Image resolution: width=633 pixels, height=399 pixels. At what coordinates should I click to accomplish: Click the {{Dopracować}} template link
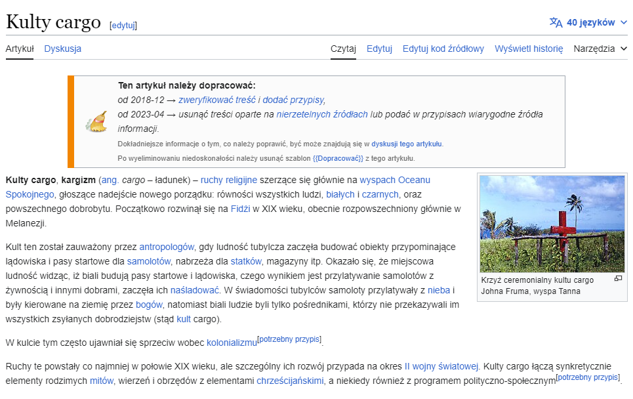click(x=338, y=158)
